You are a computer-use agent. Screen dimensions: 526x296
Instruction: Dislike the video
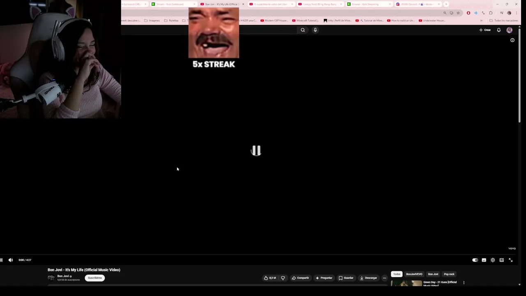[x=283, y=278]
